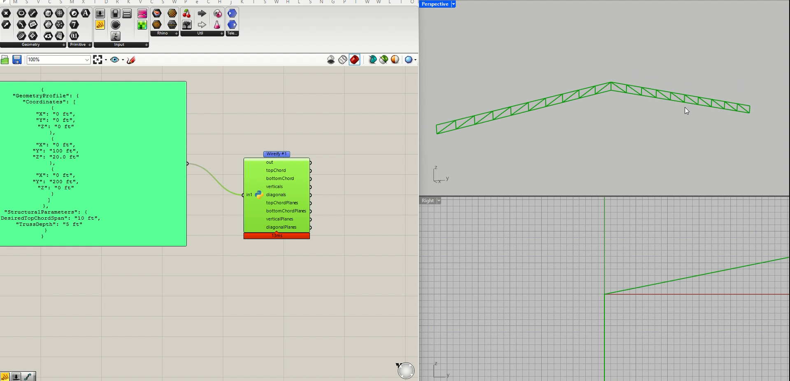The image size is (790, 381).
Task: Choose the Value List input icon
Action: pos(127,13)
